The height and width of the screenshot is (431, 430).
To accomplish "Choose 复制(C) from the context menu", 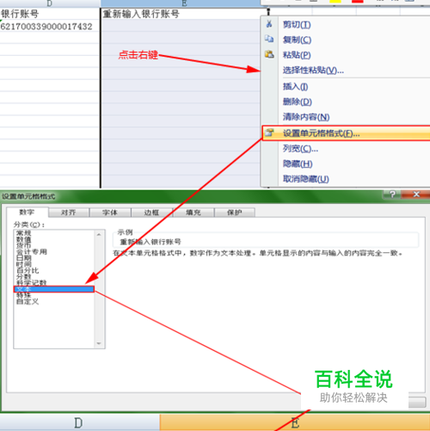I will click(x=297, y=40).
